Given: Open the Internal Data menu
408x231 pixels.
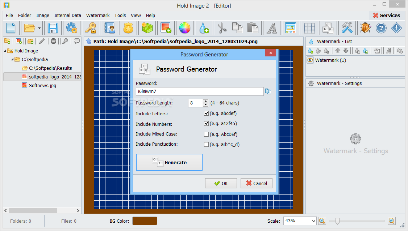Looking at the screenshot, I should [x=68, y=15].
